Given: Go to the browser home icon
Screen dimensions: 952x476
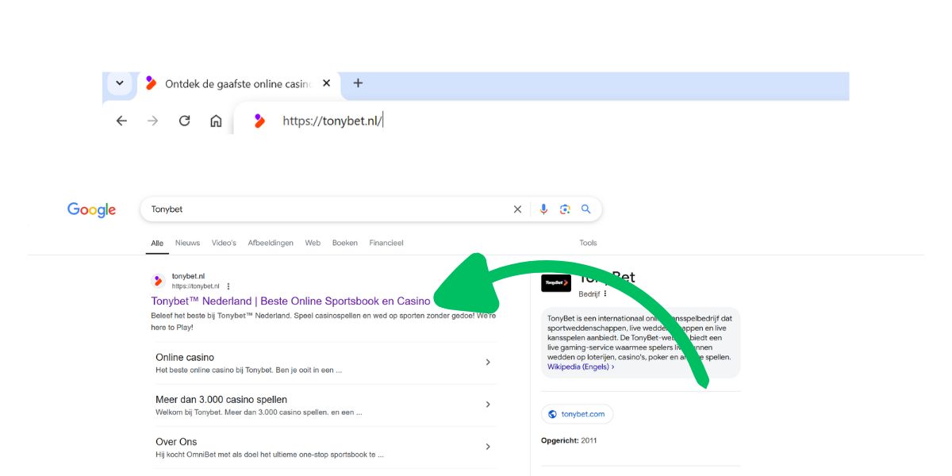Looking at the screenshot, I should pyautogui.click(x=216, y=121).
